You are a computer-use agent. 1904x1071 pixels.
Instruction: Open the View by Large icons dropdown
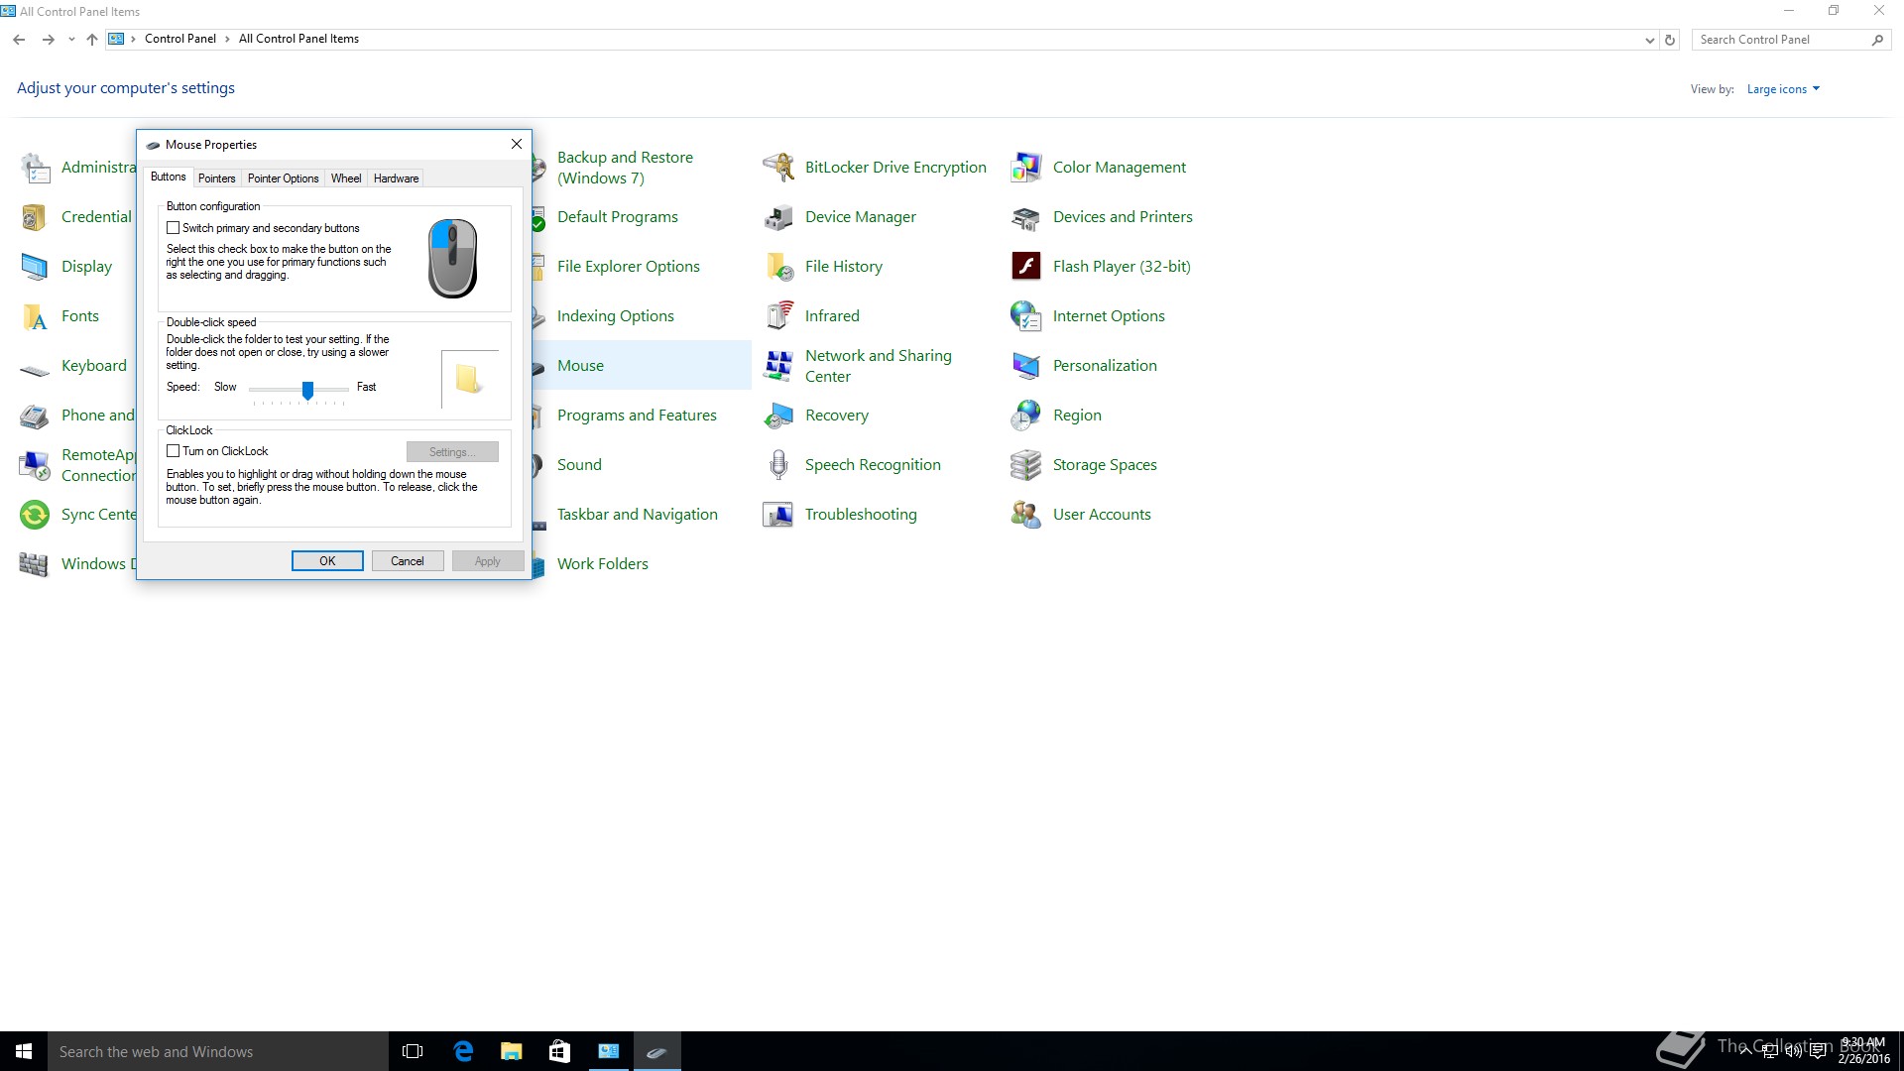tap(1783, 89)
